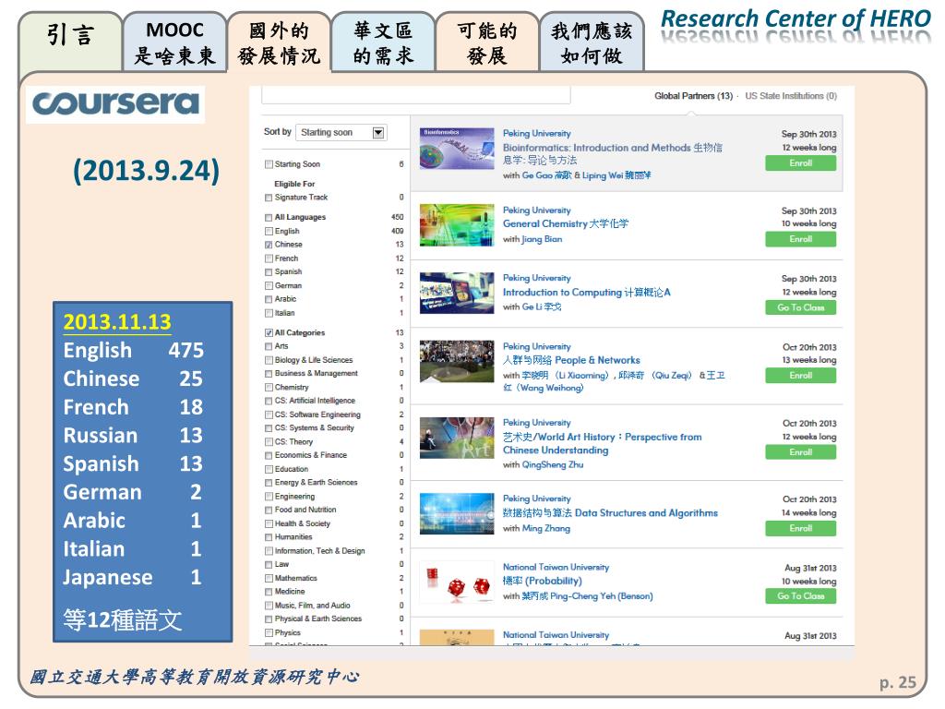945x709 pixels.
Task: Uncheck the All Categories checkbox
Action: coord(269,332)
